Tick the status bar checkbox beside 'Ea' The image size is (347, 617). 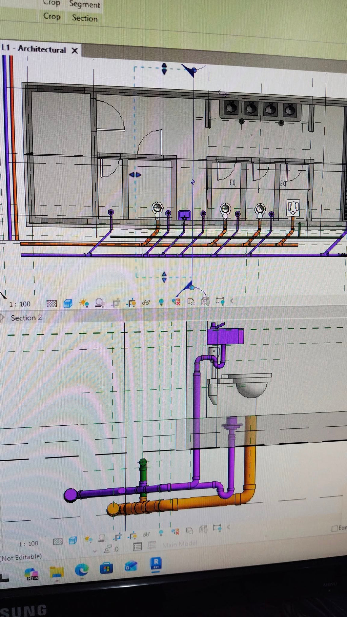334,528
